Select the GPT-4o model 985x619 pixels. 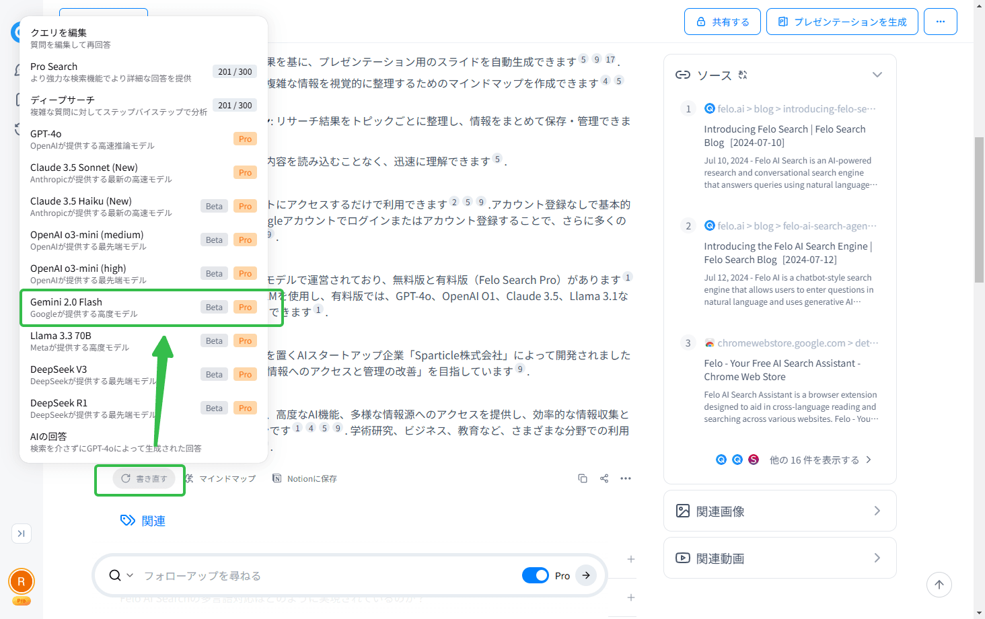tap(143, 139)
